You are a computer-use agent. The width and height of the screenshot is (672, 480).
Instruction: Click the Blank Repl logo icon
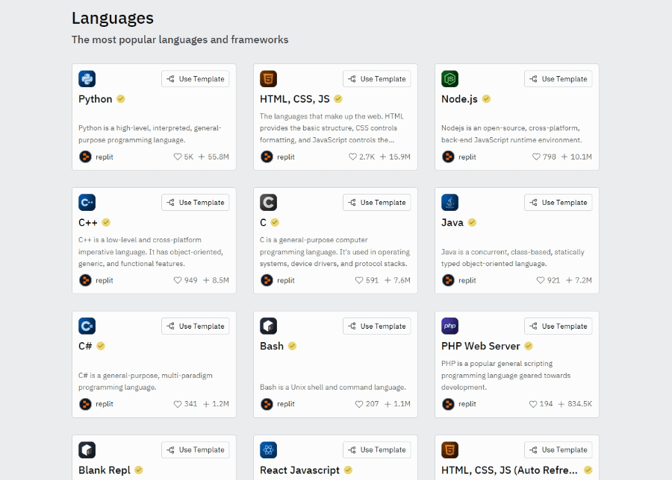pos(87,449)
